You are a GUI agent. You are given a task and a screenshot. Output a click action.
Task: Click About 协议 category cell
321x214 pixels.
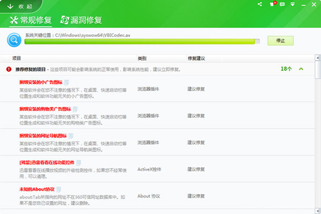pos(149,196)
